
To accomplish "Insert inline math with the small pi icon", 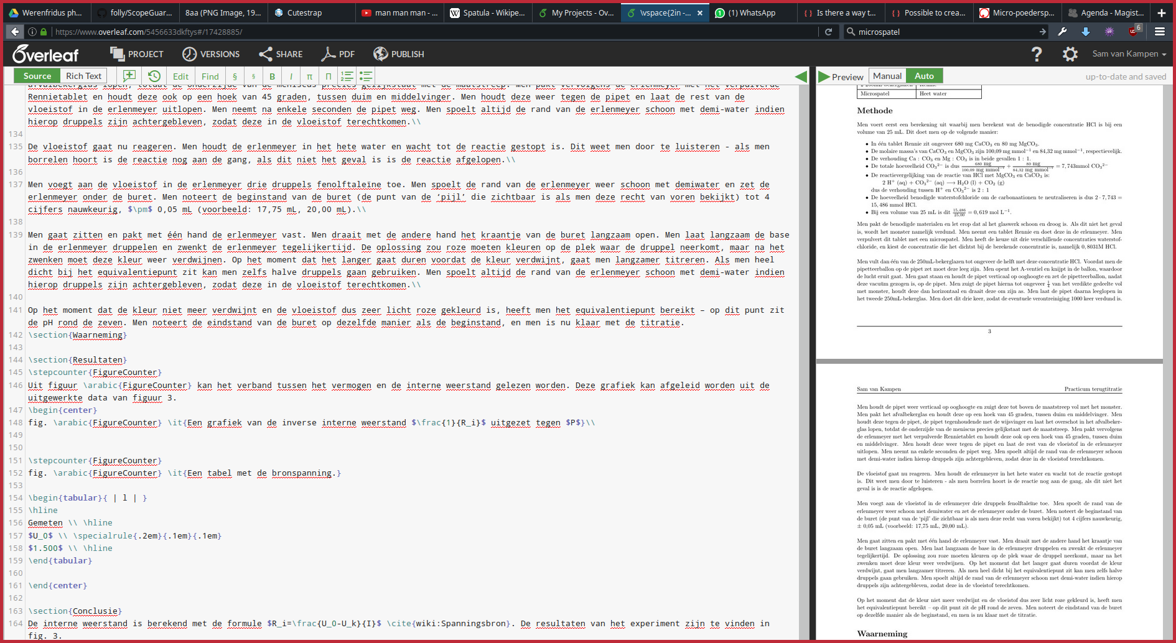I will 309,76.
